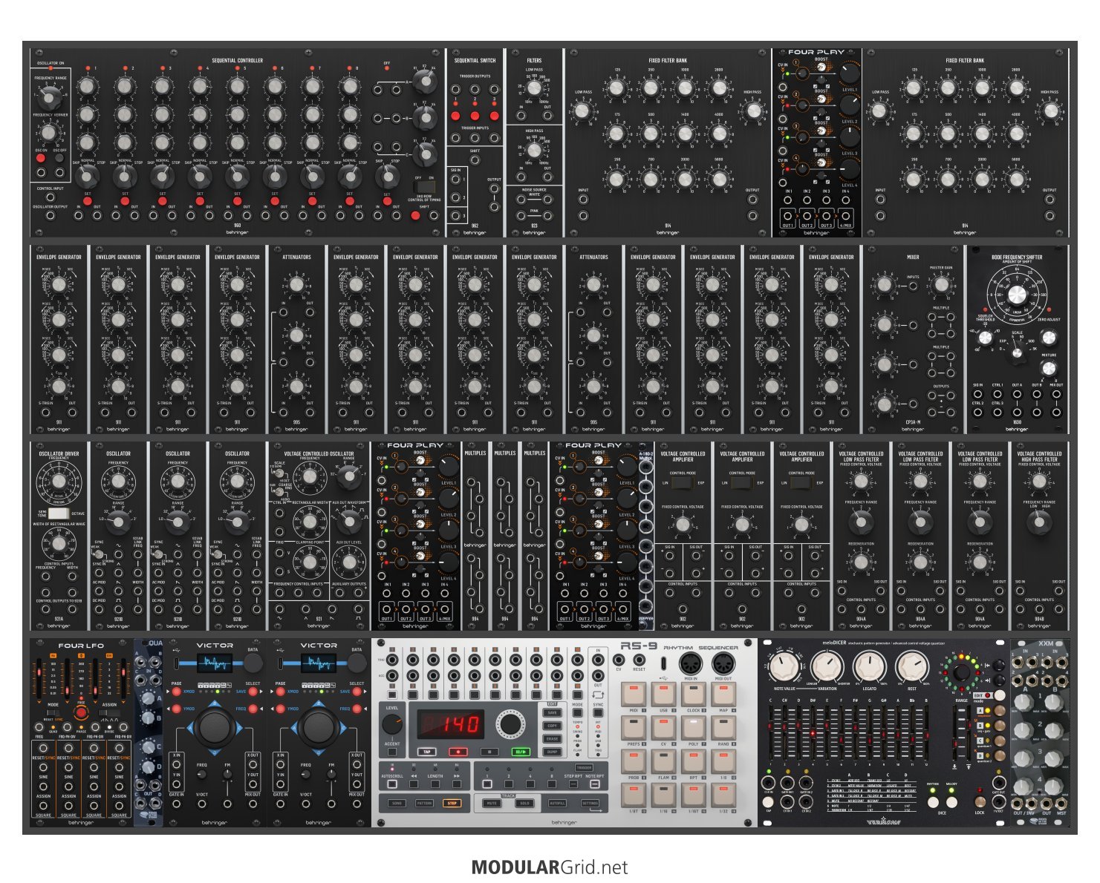The width and height of the screenshot is (1100, 883).
Task: Click the Frequency Range knob on Sequential Controller
Action: [49, 98]
